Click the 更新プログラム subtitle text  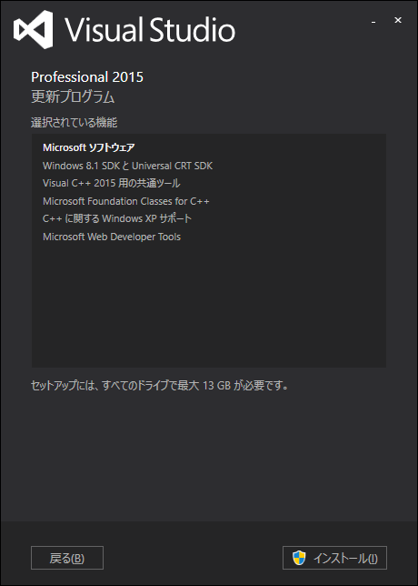coord(73,97)
